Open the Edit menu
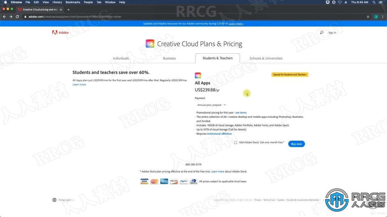387x217 pixels. point(36,2)
